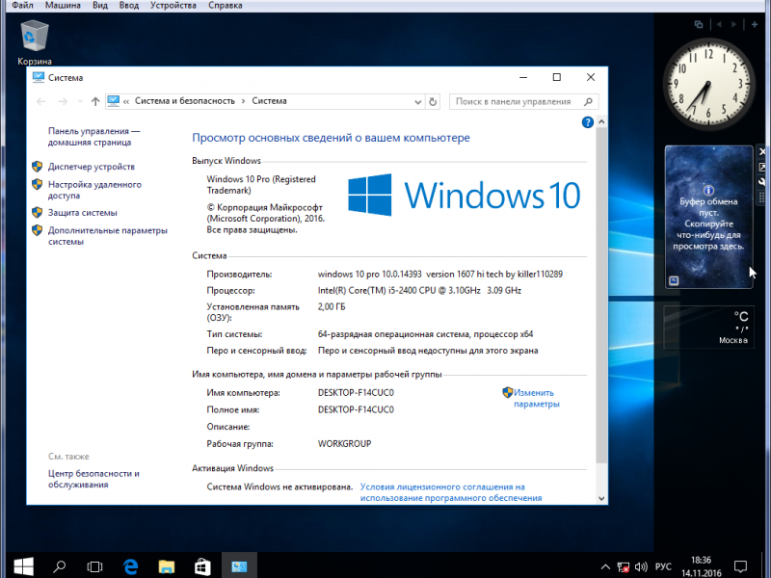Screen dimensions: 771x578
Task: Open the volume control in the tray
Action: [641, 567]
